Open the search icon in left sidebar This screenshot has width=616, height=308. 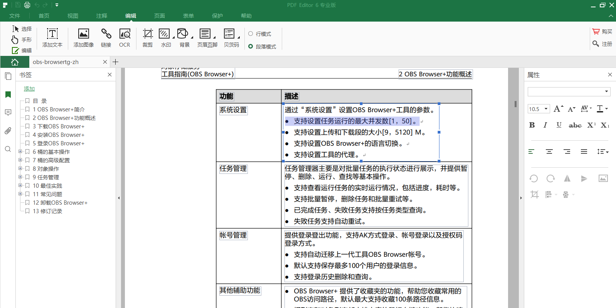click(x=8, y=149)
